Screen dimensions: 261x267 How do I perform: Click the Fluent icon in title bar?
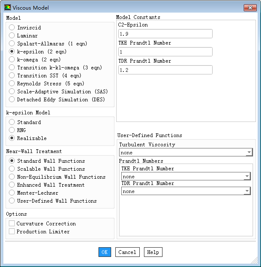click(8, 8)
